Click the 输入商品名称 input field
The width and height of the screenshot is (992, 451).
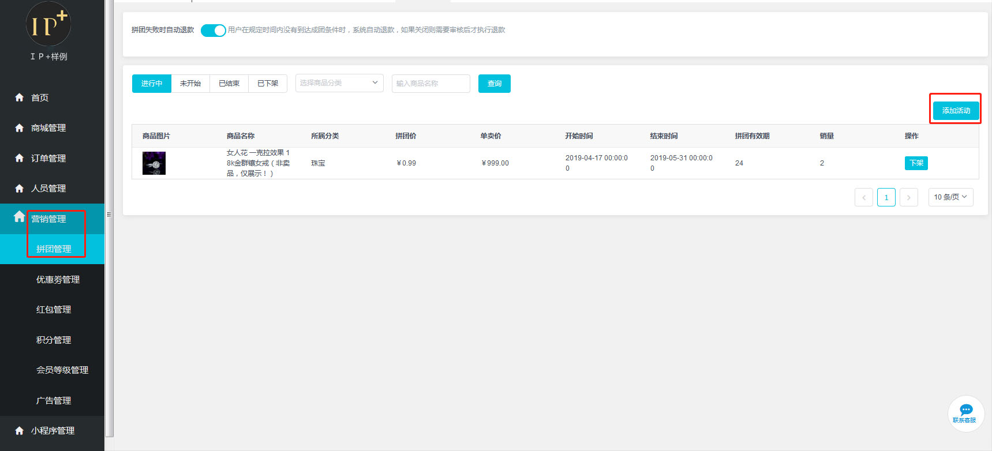(431, 84)
